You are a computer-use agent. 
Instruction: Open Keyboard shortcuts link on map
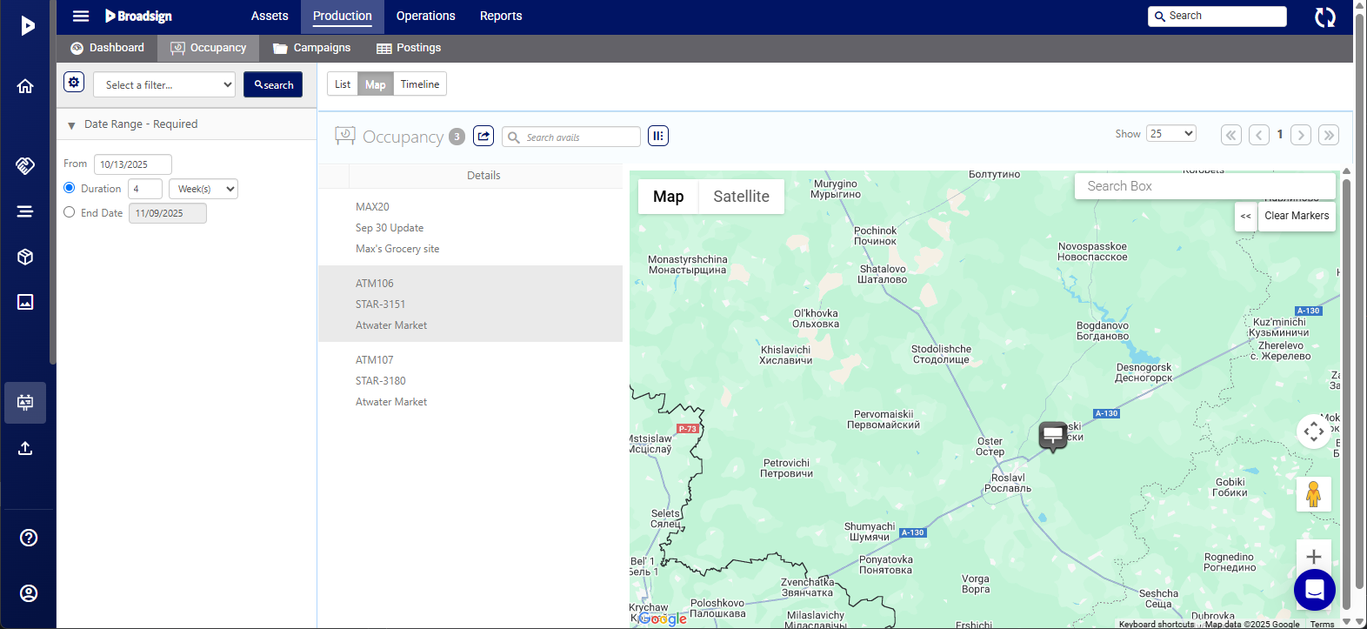[x=1157, y=624]
